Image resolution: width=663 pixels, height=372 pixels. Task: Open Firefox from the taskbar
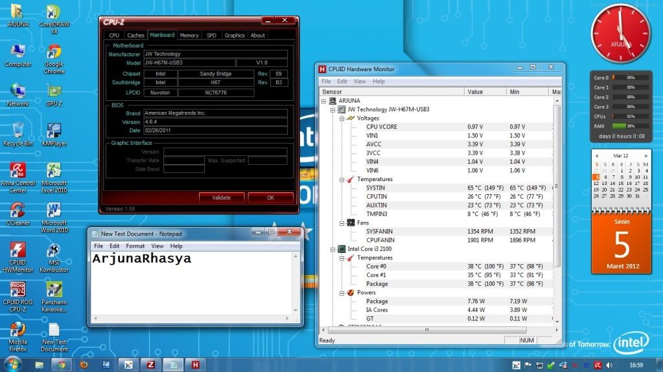click(x=84, y=364)
